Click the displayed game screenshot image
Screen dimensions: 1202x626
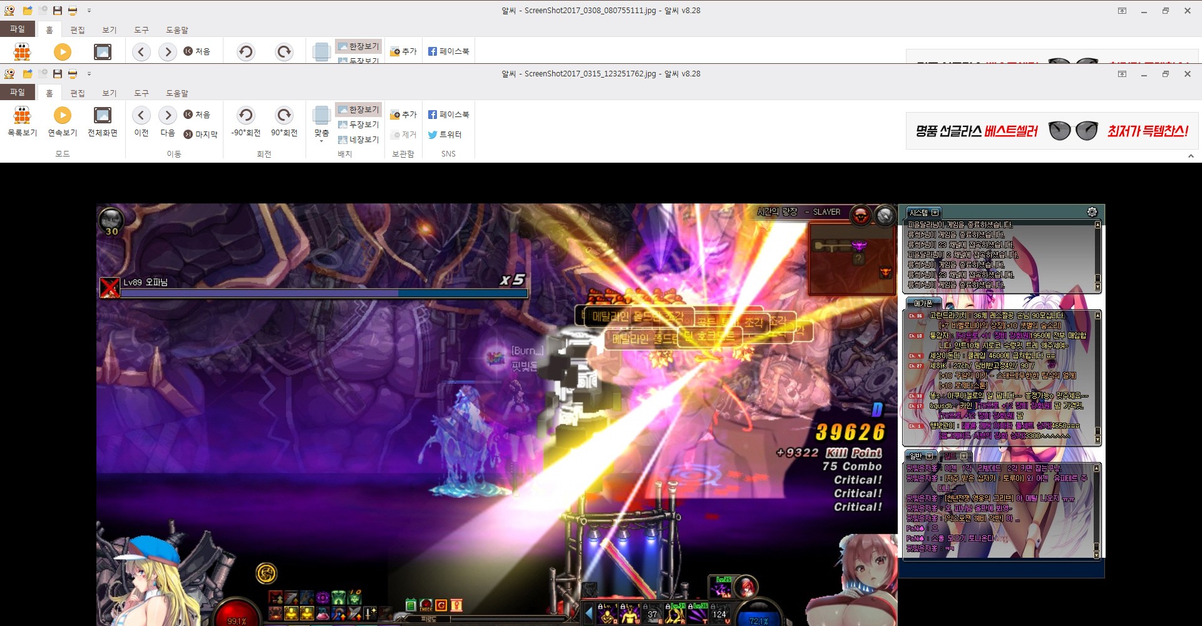tap(601, 414)
